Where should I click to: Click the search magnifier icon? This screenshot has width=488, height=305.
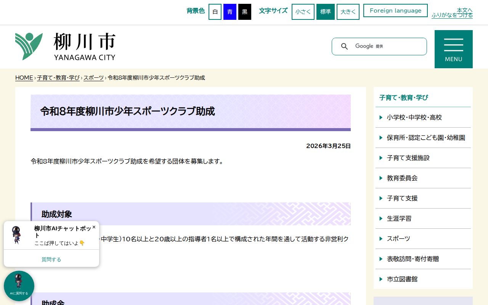(344, 46)
